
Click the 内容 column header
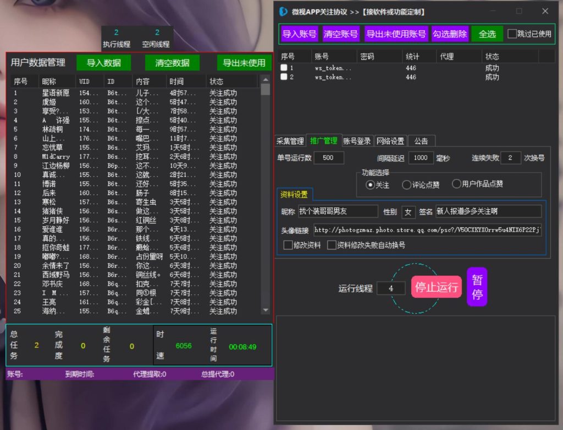(x=149, y=81)
